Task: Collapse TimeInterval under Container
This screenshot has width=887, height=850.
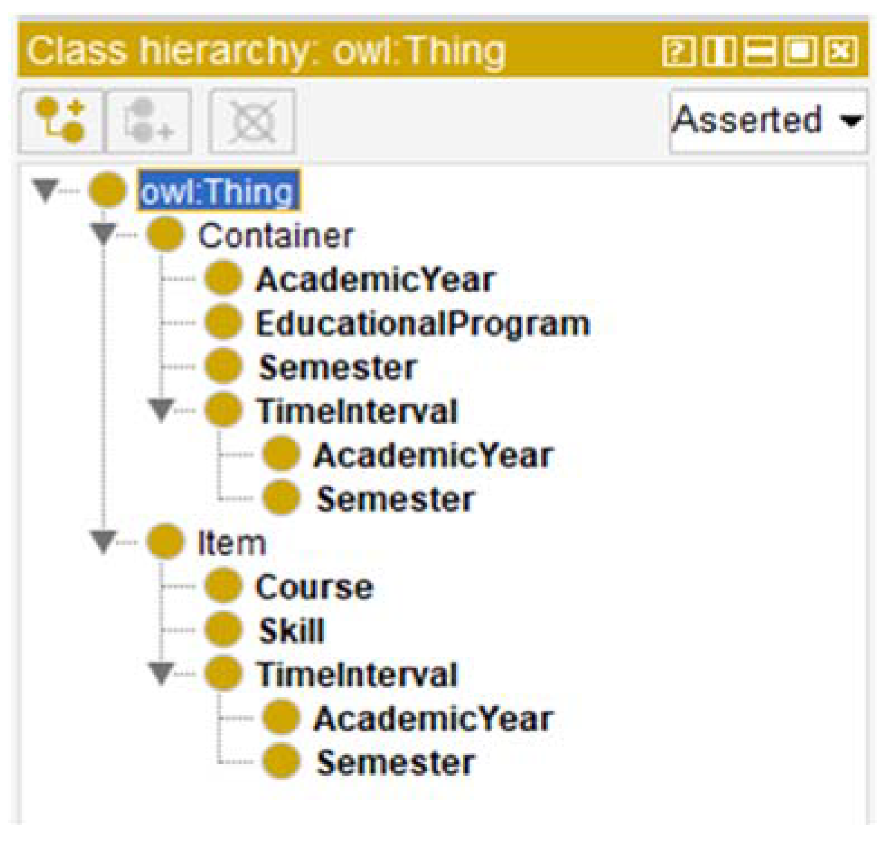Action: pos(161,410)
